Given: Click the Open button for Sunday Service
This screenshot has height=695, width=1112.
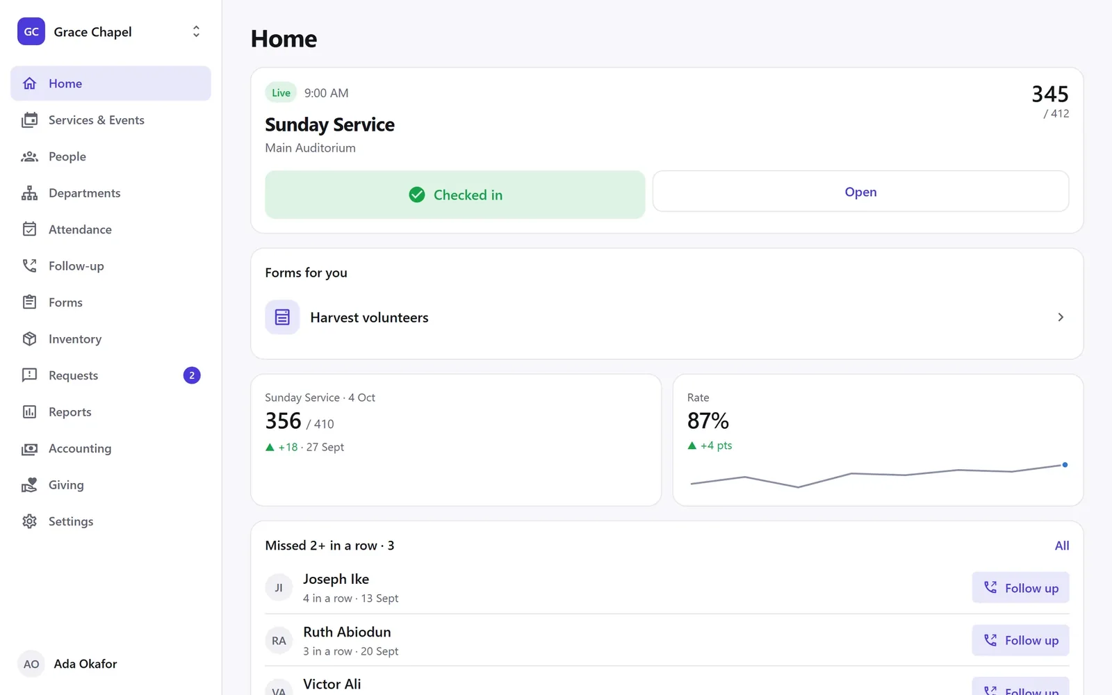Looking at the screenshot, I should coord(860,192).
